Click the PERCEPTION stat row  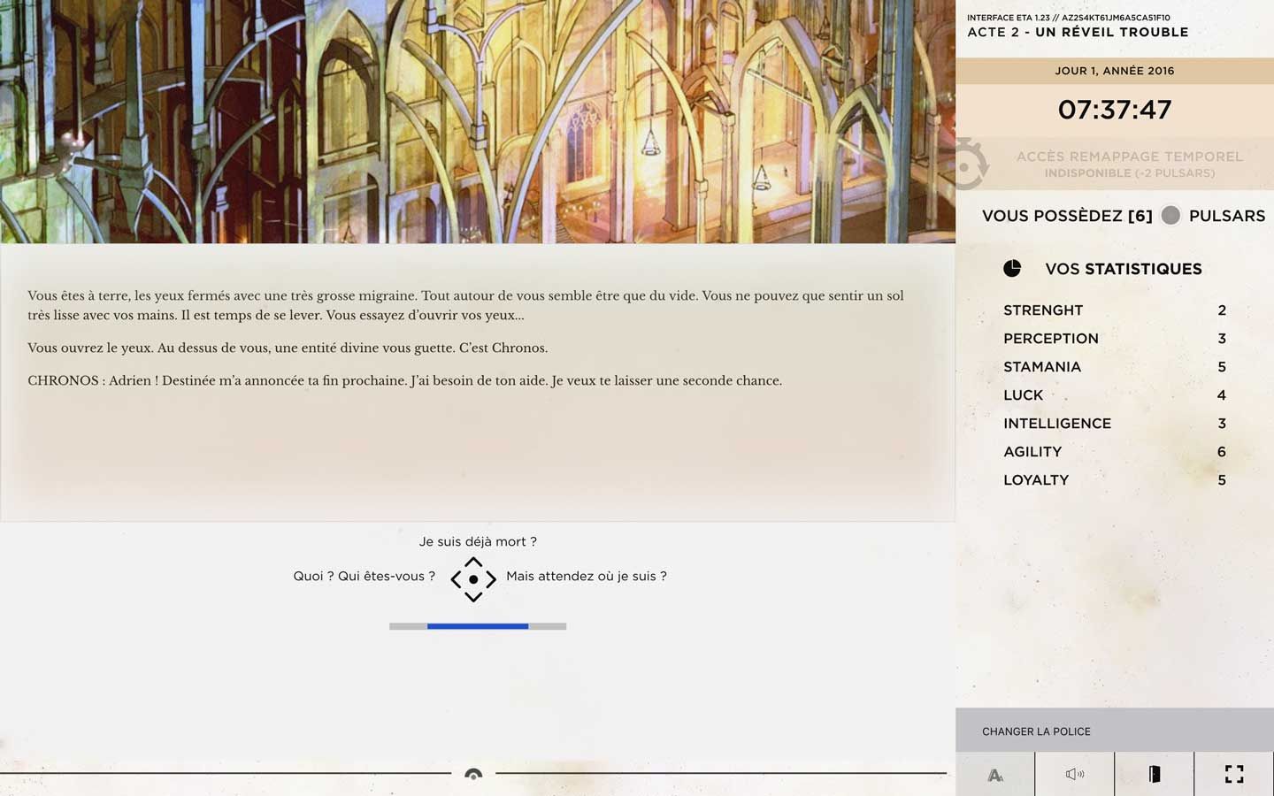point(1115,339)
